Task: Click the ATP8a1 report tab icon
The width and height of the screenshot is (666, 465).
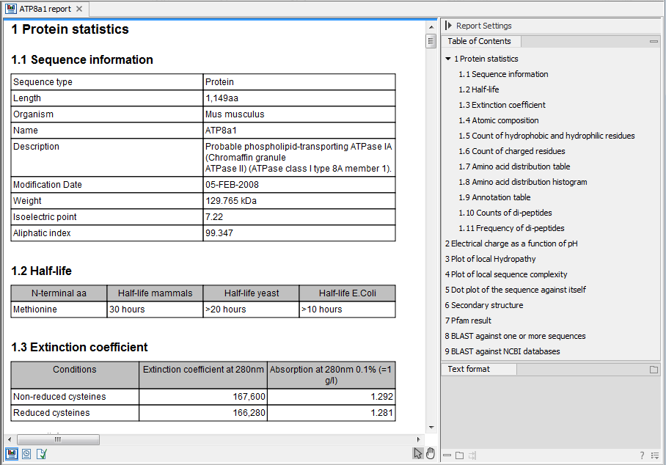Action: pyautogui.click(x=11, y=9)
